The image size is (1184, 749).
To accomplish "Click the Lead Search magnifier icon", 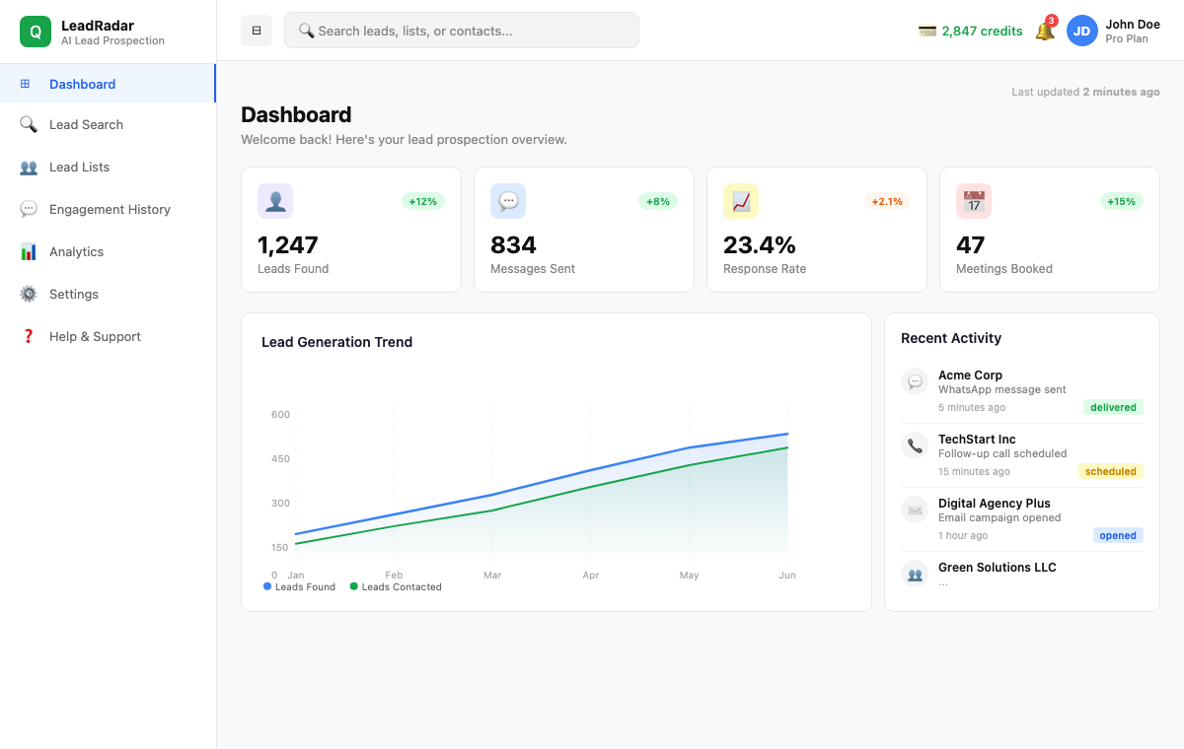I will 29,124.
